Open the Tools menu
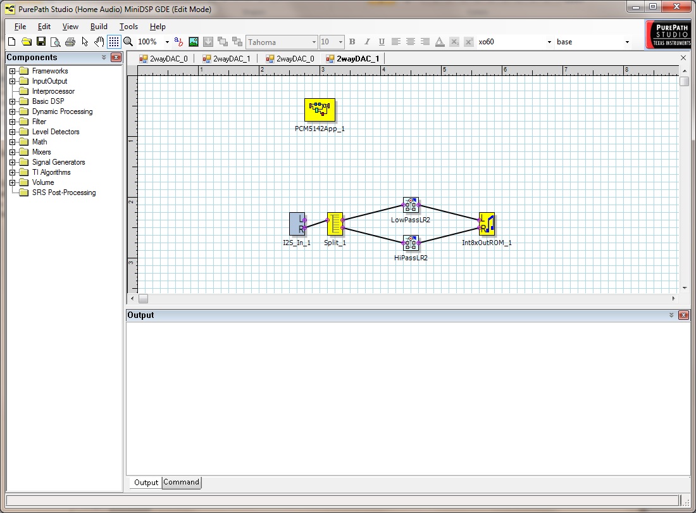 click(128, 27)
